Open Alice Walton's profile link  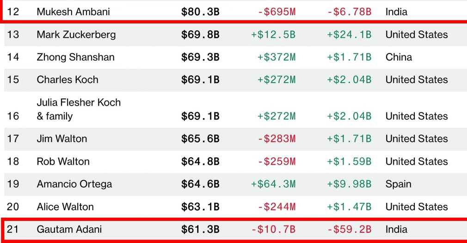(65, 207)
